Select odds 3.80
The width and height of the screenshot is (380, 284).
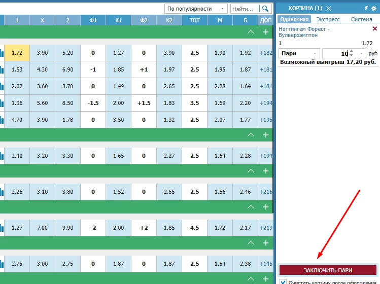67,192
